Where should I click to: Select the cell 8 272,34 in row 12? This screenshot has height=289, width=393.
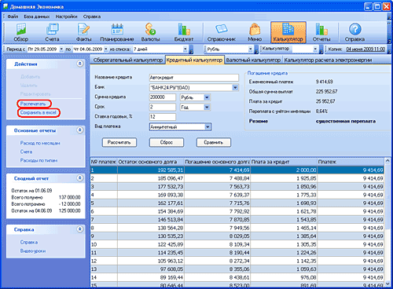217,261
